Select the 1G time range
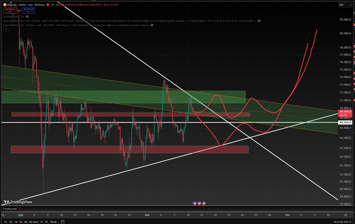This screenshot has height=224, width=355. pyautogui.click(x=5, y=222)
